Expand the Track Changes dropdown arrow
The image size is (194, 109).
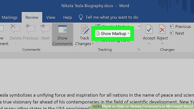(x=93, y=43)
